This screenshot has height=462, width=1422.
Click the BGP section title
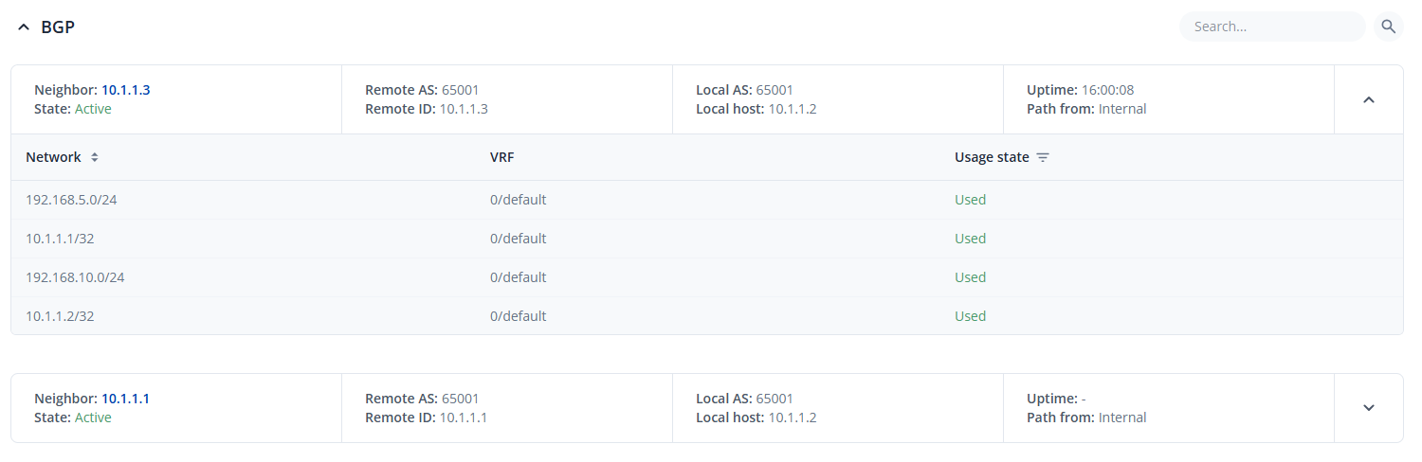(58, 27)
